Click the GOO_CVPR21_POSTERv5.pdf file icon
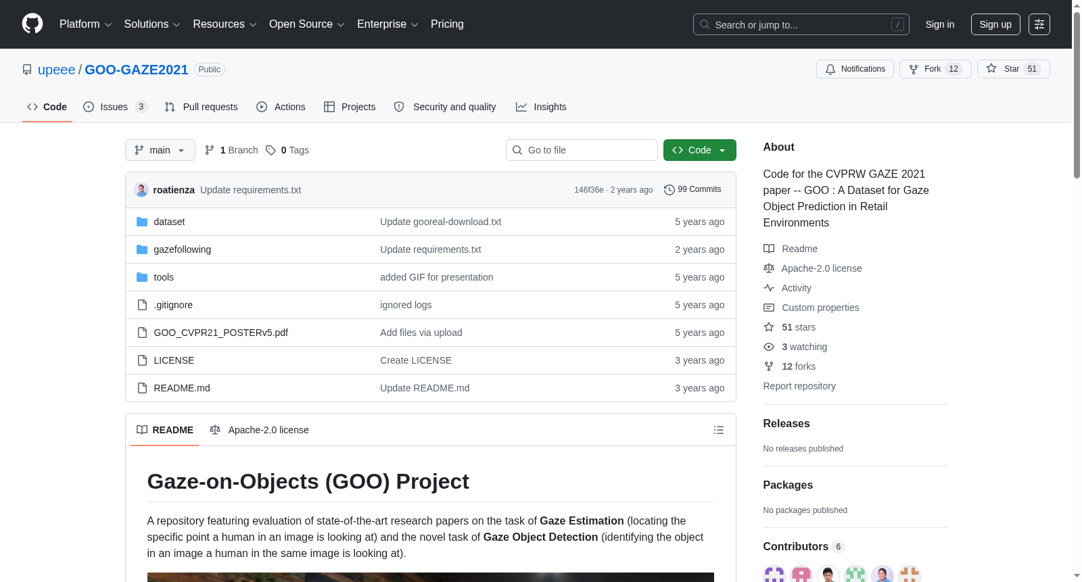 click(142, 333)
